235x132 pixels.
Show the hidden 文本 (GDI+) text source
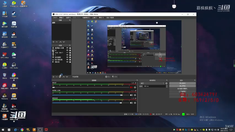coord(67,52)
